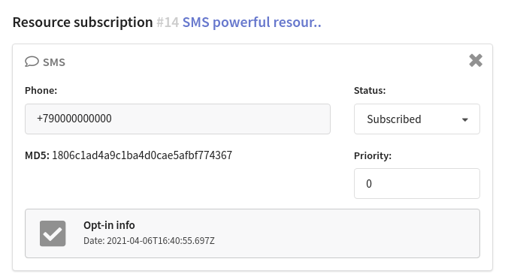The image size is (505, 280).
Task: Close the SMS subscription card
Action: pos(476,61)
